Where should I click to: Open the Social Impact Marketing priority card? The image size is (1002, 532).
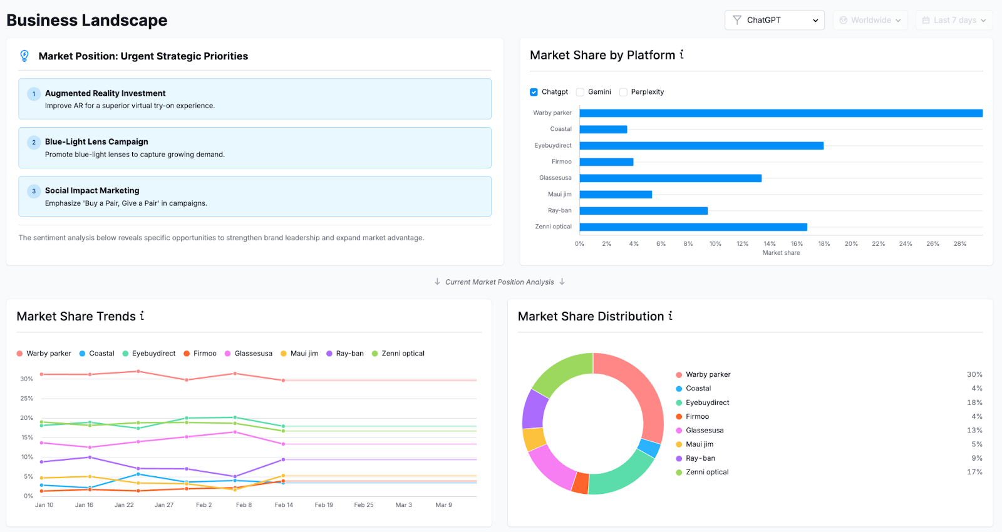(255, 197)
